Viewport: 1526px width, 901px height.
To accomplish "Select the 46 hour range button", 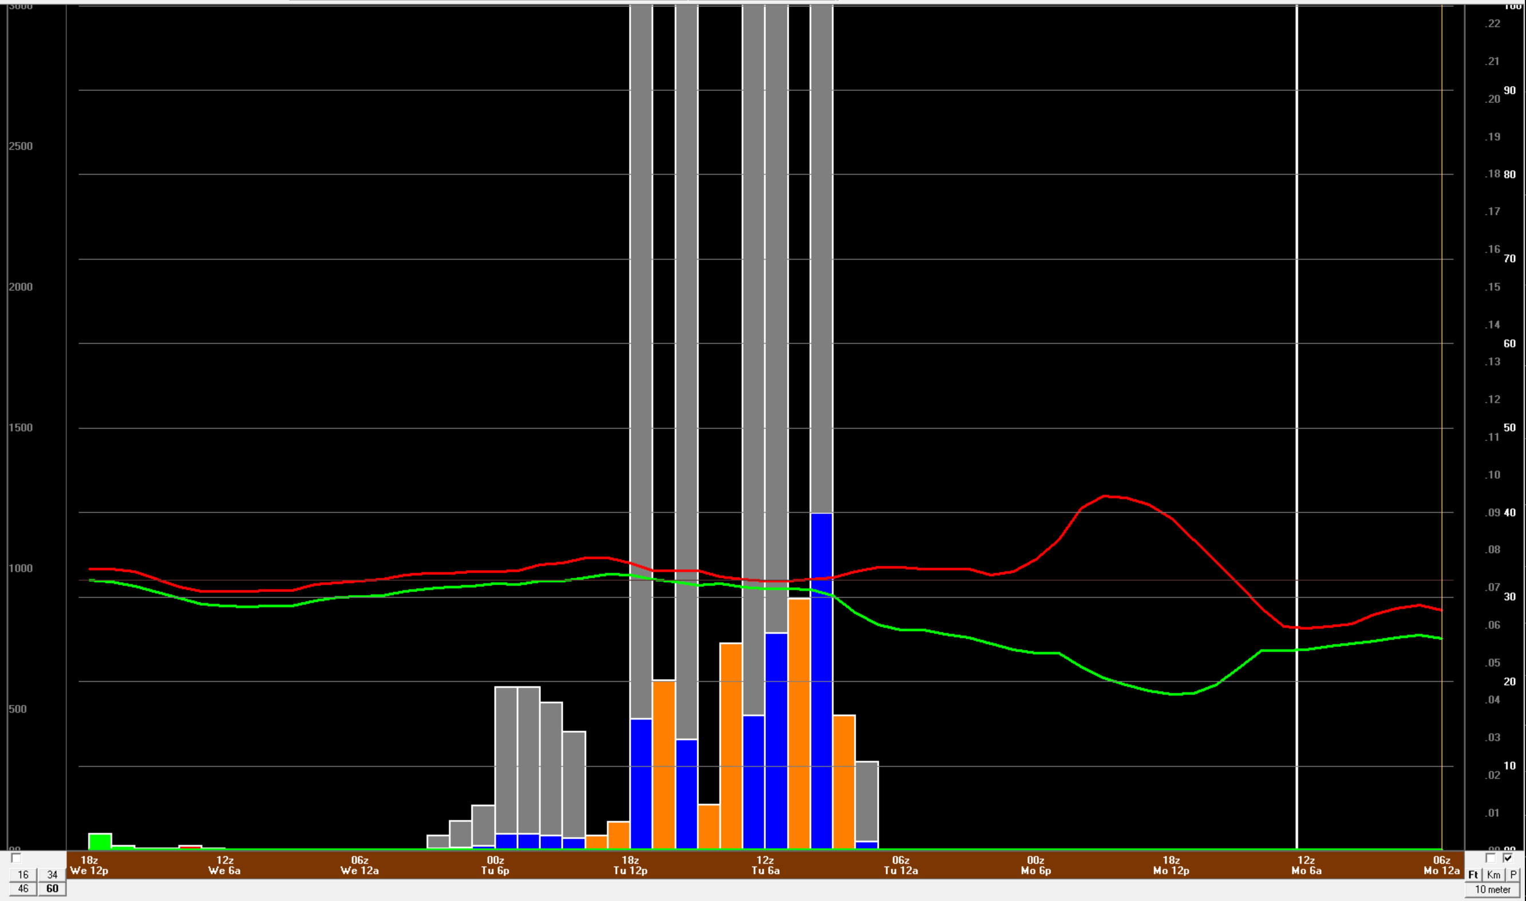I will tap(22, 888).
